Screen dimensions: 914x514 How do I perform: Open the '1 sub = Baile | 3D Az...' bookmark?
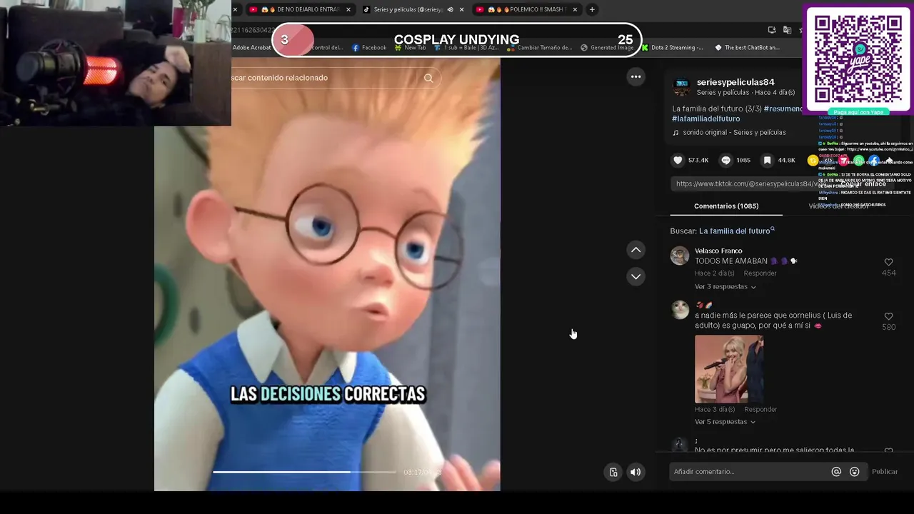[x=468, y=48]
